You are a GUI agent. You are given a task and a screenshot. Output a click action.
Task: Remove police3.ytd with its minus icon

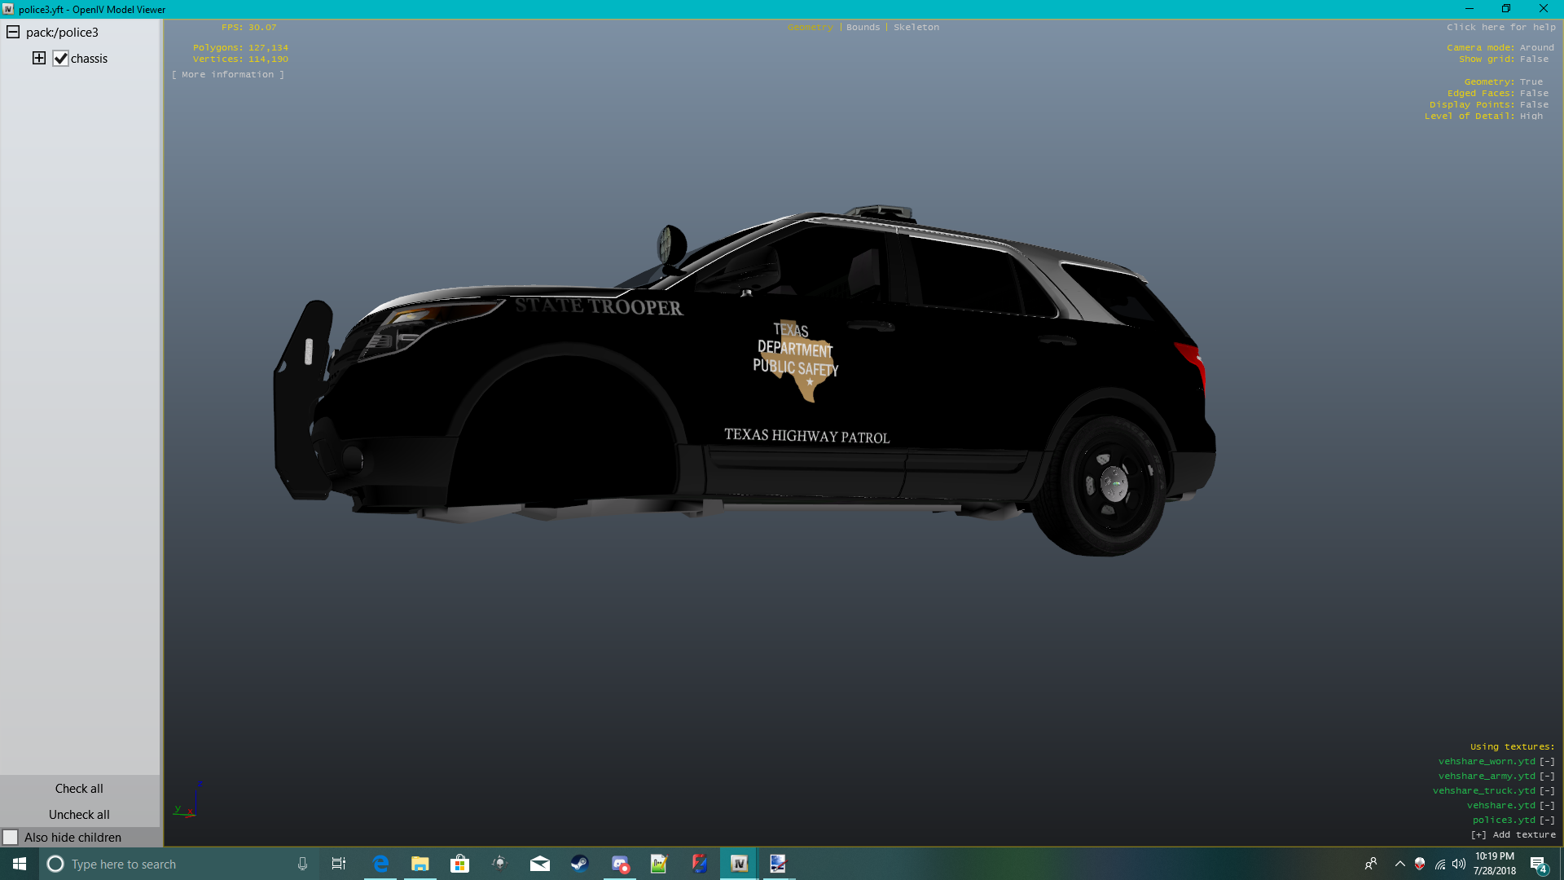coord(1546,820)
